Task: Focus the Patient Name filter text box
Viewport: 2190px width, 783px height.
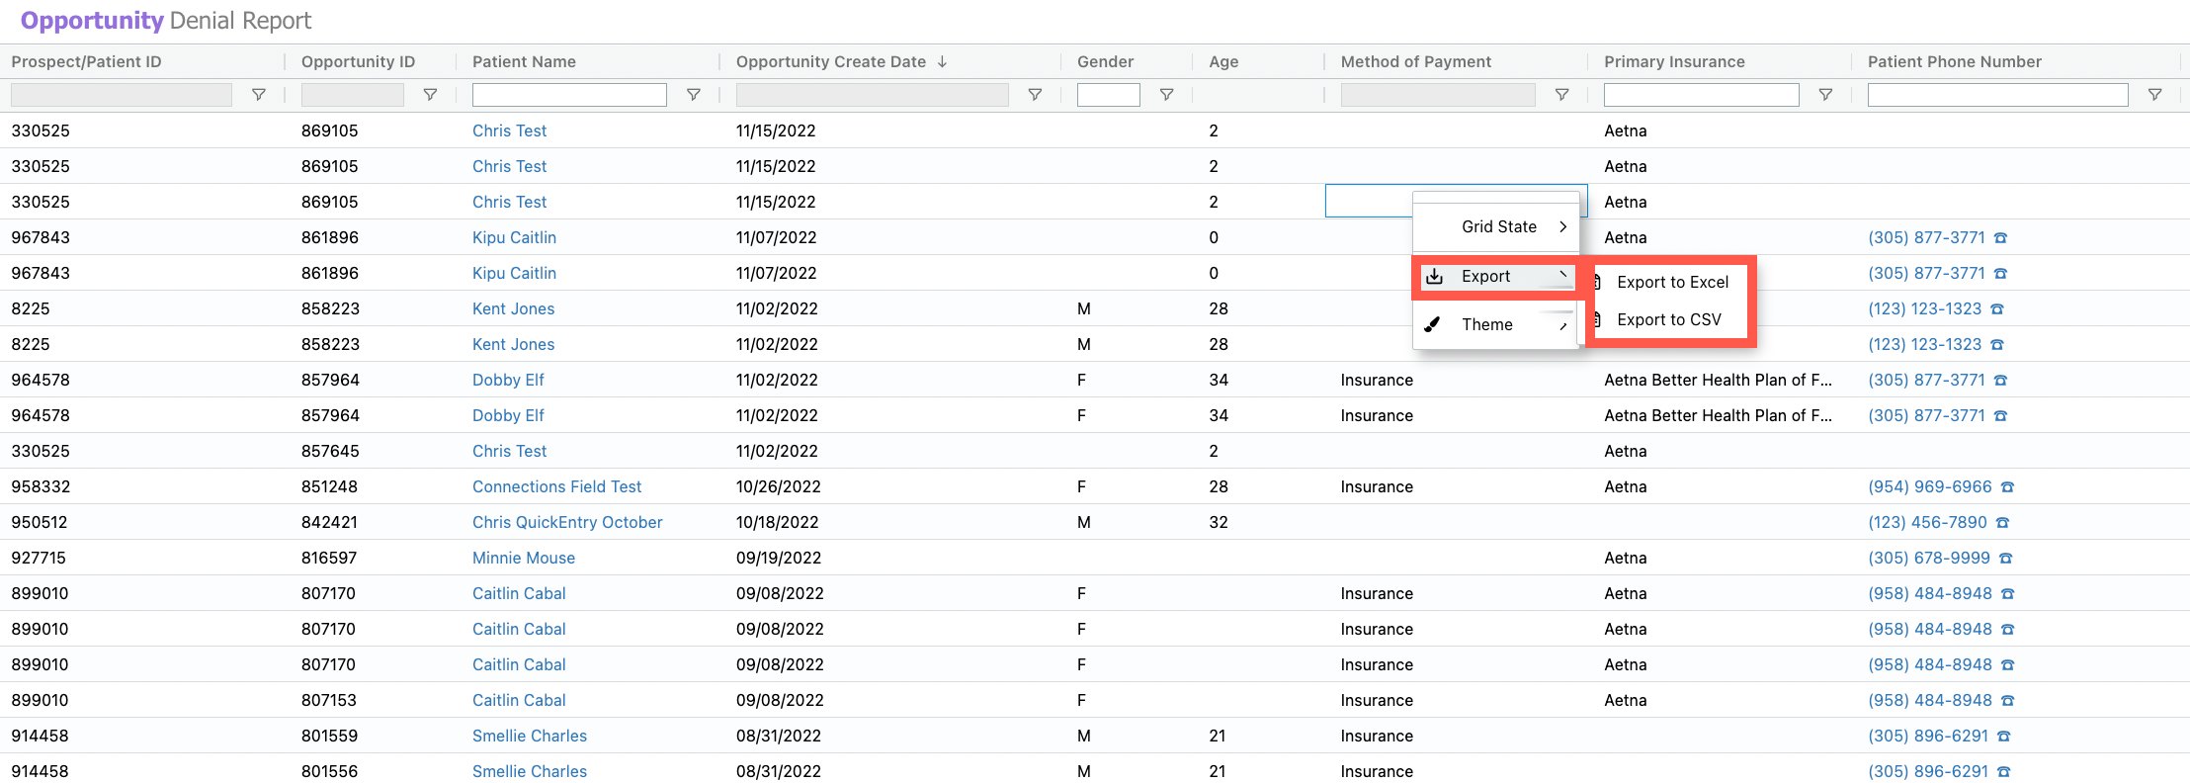Action: (x=569, y=95)
